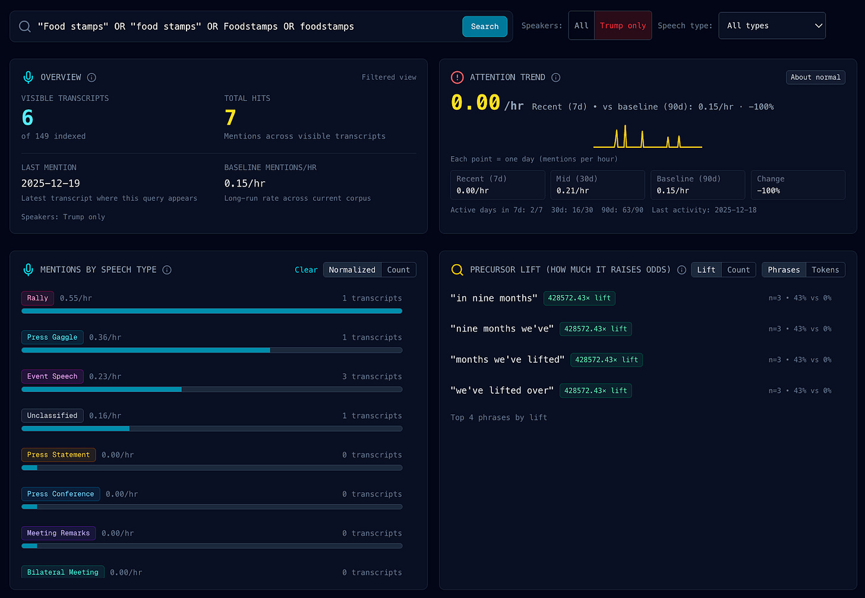Click the Press Gaggle rate bar
Viewport: 865px width, 598px height.
pyautogui.click(x=211, y=350)
